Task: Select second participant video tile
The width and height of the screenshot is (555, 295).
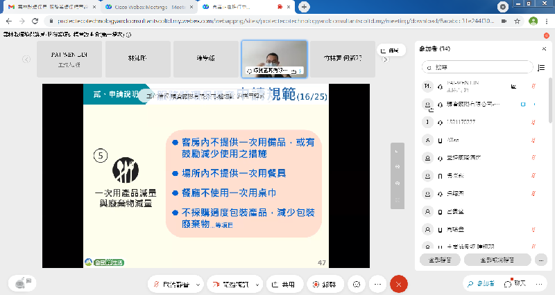Action: (137, 59)
